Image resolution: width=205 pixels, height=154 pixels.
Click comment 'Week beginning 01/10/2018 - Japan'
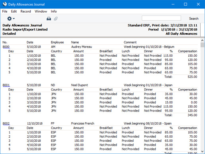[x=148, y=85]
